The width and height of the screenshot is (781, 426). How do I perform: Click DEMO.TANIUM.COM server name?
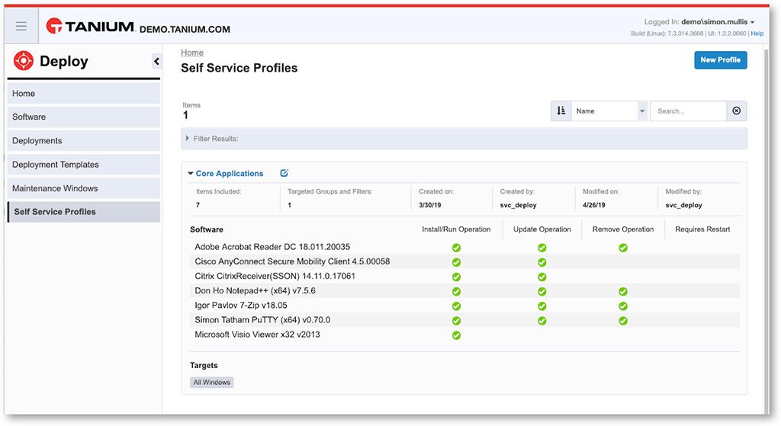[185, 30]
